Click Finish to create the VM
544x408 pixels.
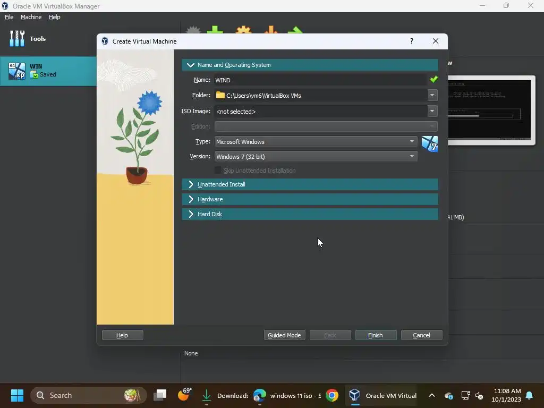tap(376, 335)
